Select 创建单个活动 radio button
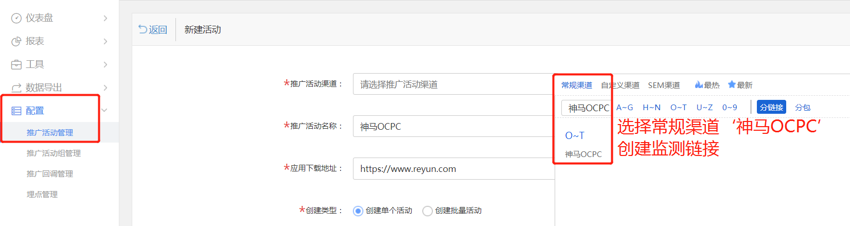The image size is (850, 226). pyautogui.click(x=358, y=211)
